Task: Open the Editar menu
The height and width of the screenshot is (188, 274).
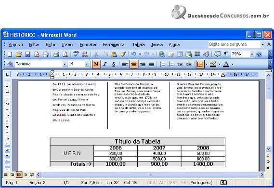Action: (x=34, y=45)
